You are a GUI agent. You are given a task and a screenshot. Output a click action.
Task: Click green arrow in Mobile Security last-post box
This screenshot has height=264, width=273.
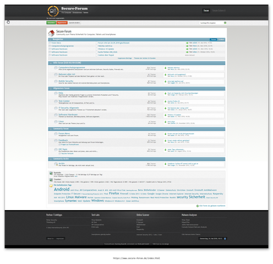[165, 81]
